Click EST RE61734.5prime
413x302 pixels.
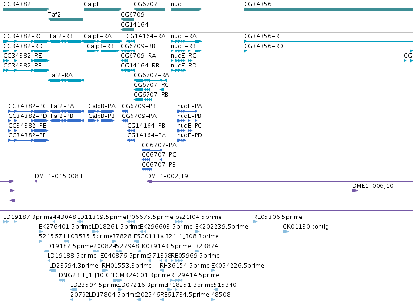[x=162, y=300]
